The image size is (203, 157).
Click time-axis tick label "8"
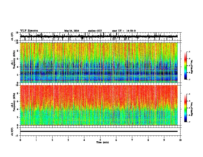point(148,140)
